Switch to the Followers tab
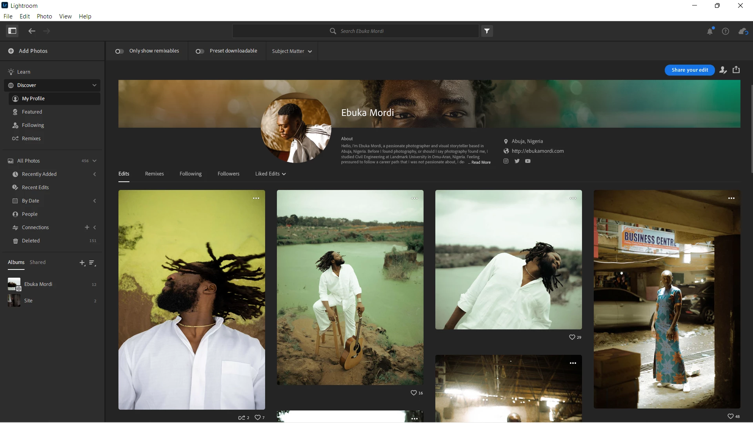Image resolution: width=753 pixels, height=423 pixels. (228, 174)
